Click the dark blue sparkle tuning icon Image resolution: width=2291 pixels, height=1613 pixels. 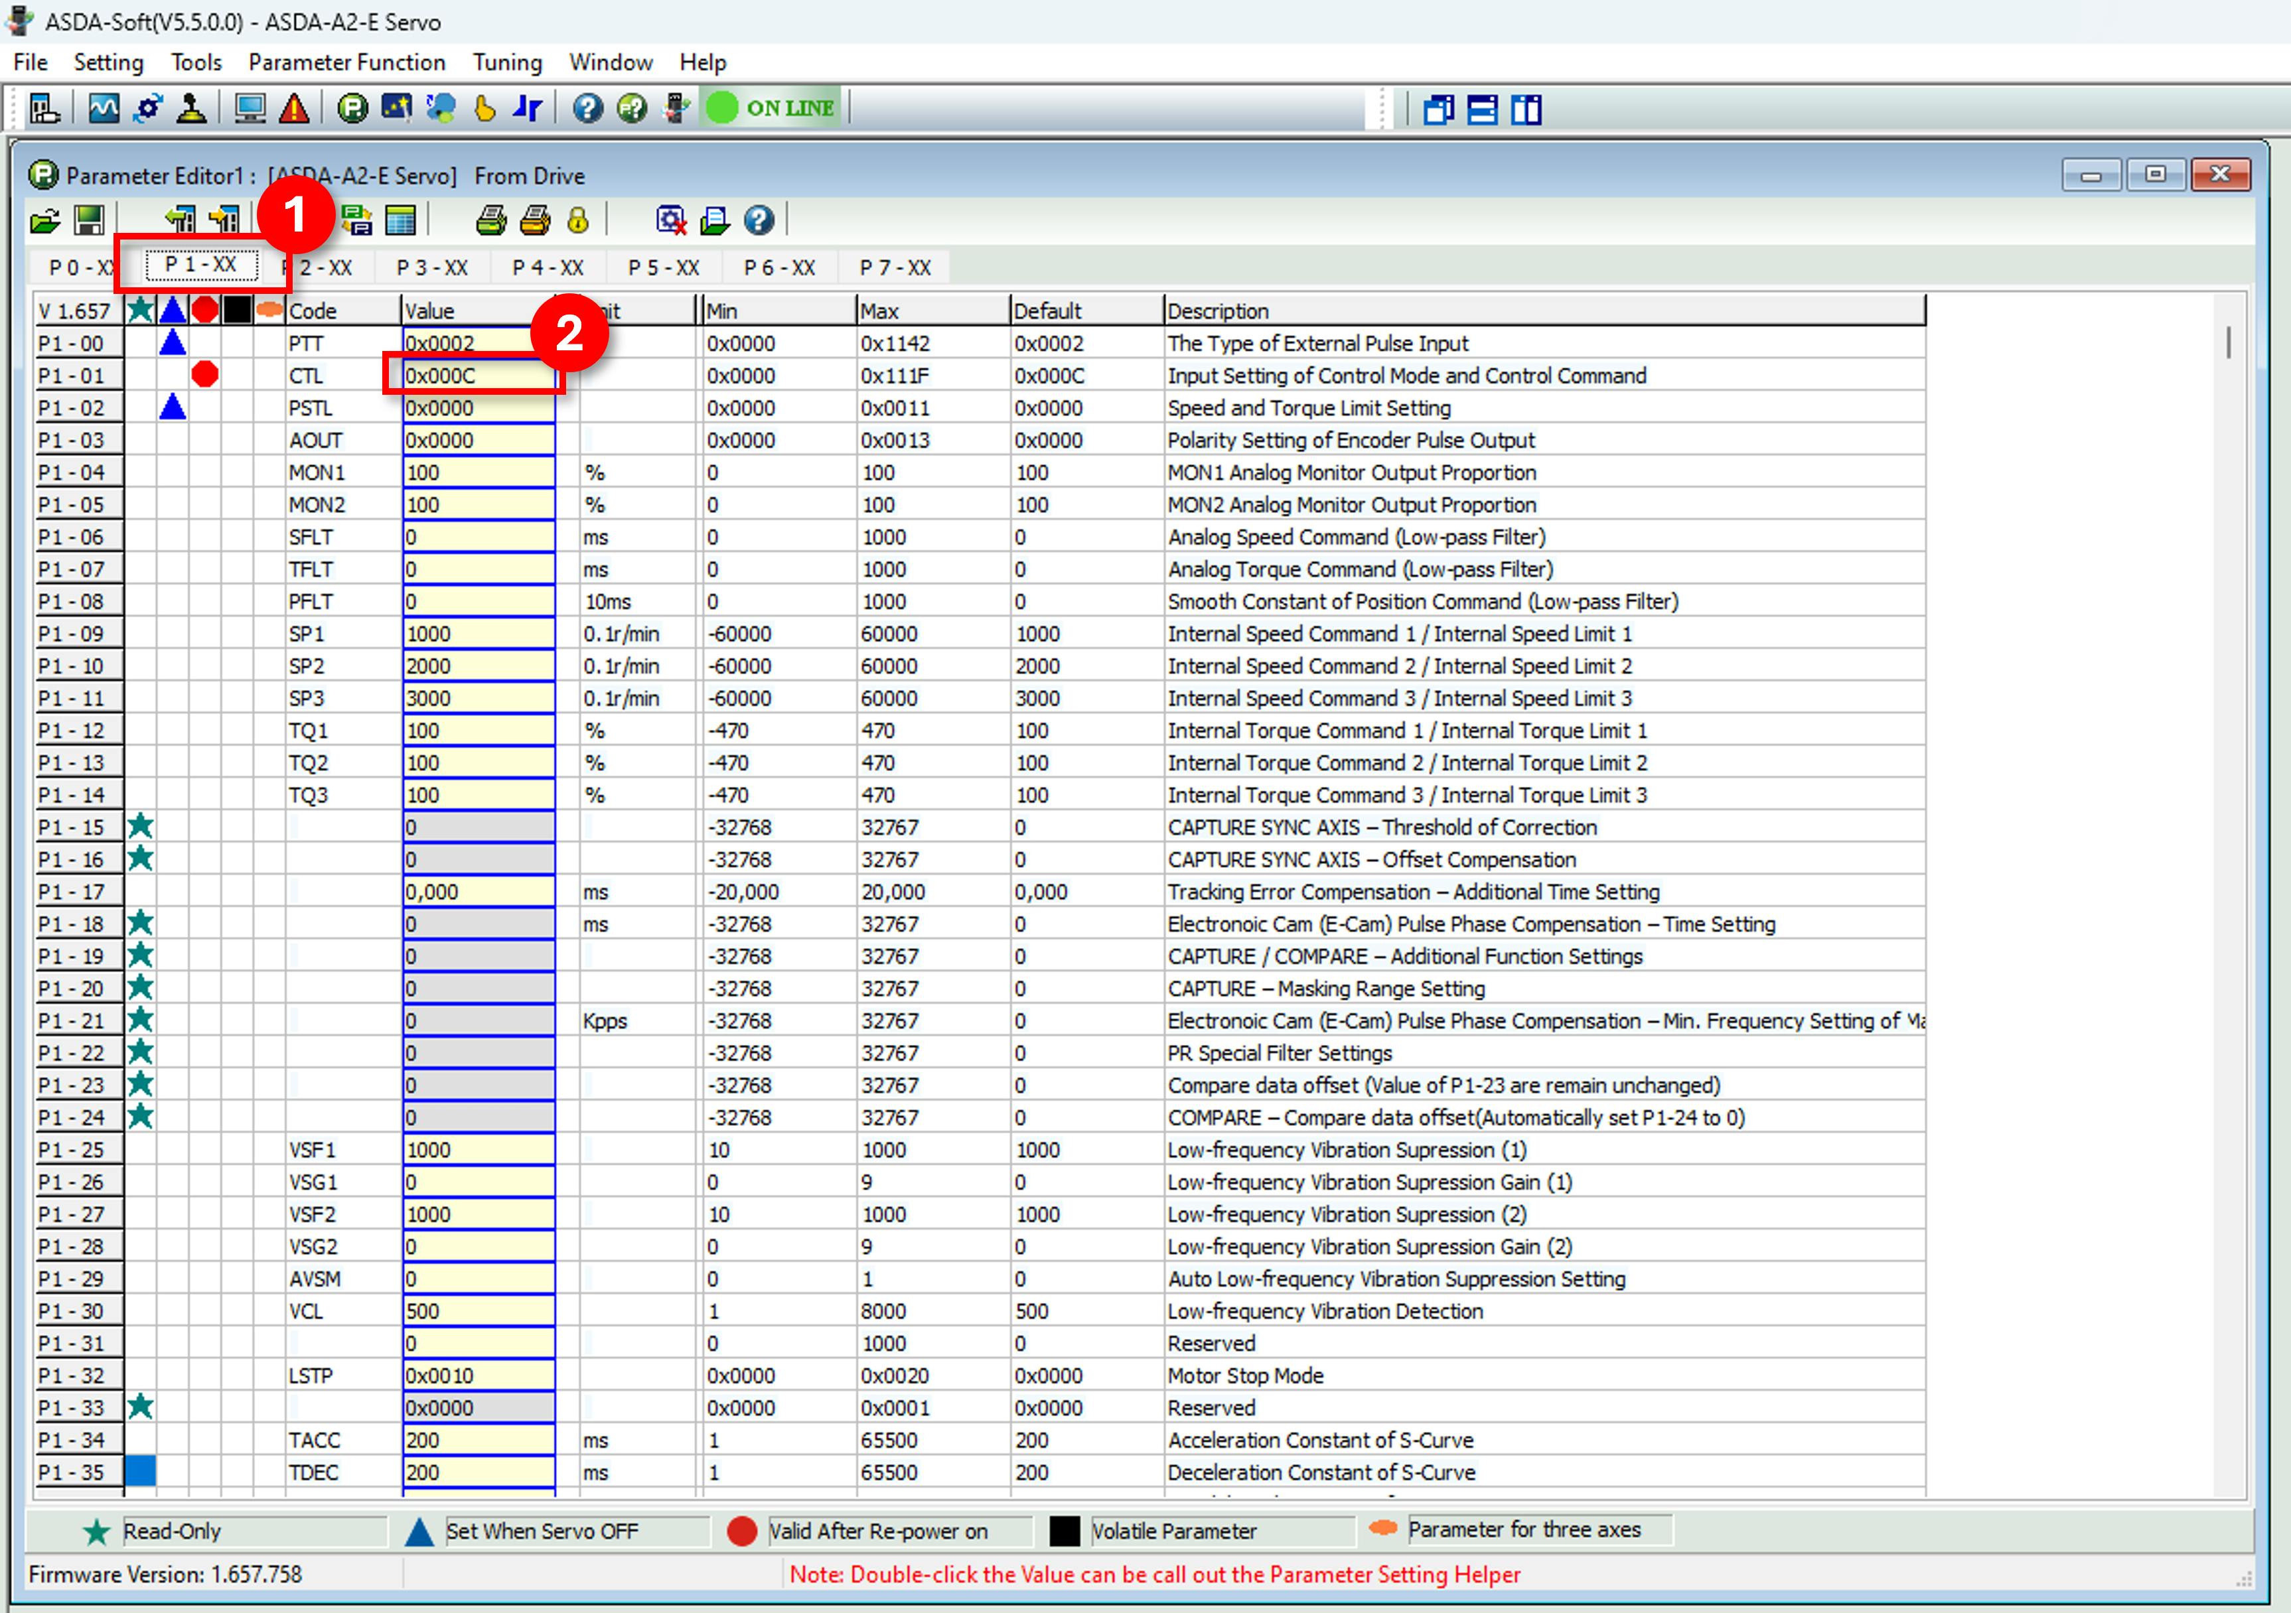pyautogui.click(x=396, y=107)
